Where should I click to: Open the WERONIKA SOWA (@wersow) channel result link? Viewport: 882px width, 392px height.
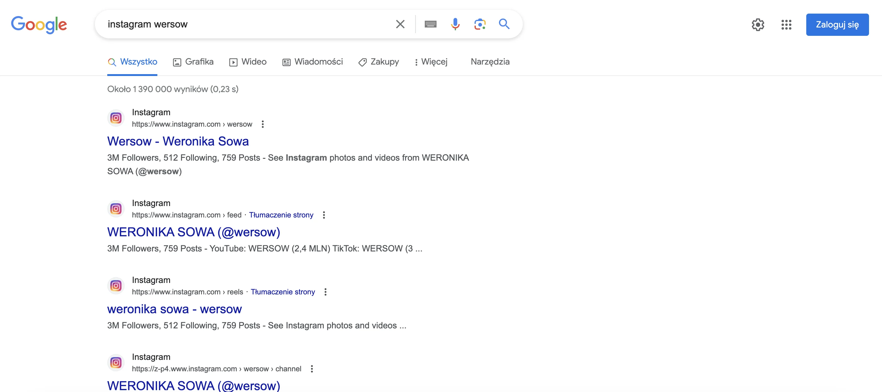pyautogui.click(x=194, y=386)
